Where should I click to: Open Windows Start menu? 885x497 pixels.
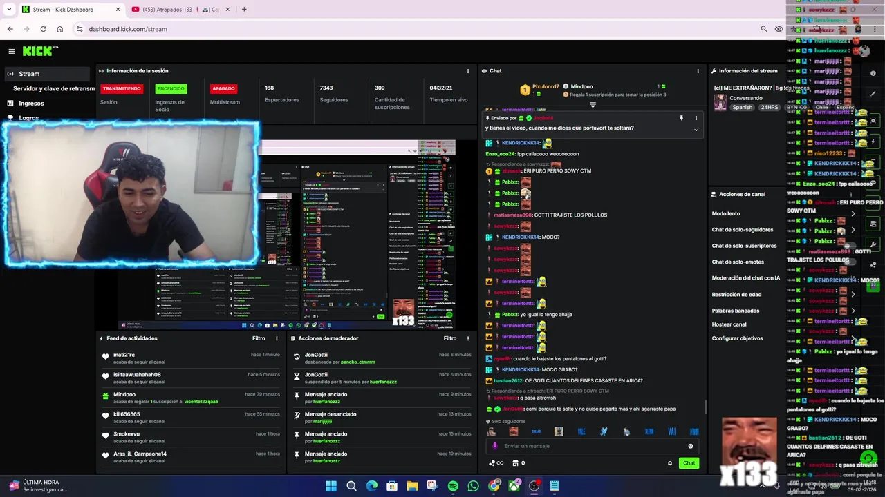coord(331,486)
